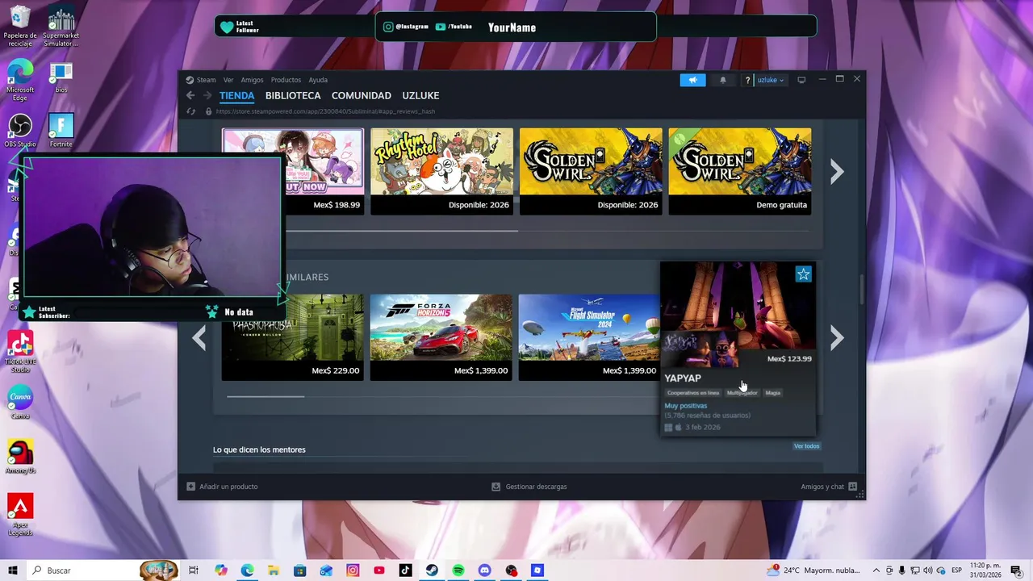Open Amigos y chat panel
Screen dimensions: 1033x581
click(829, 487)
